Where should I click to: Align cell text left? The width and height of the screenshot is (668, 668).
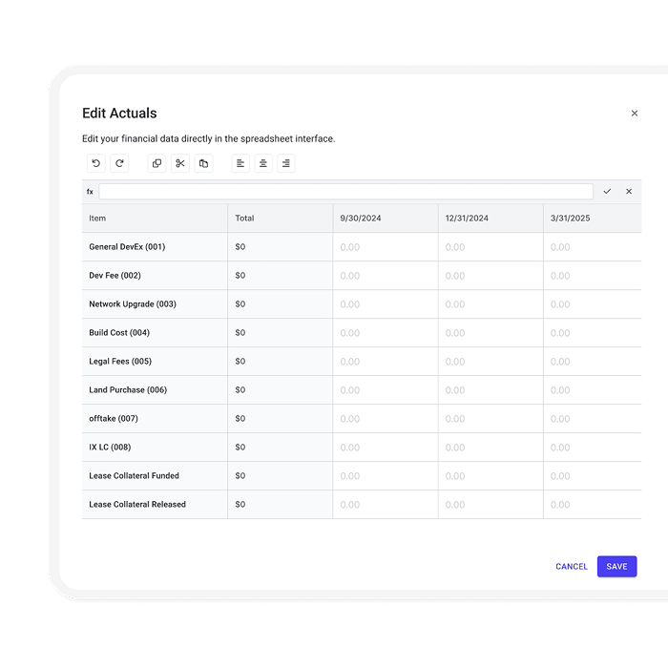click(x=240, y=163)
